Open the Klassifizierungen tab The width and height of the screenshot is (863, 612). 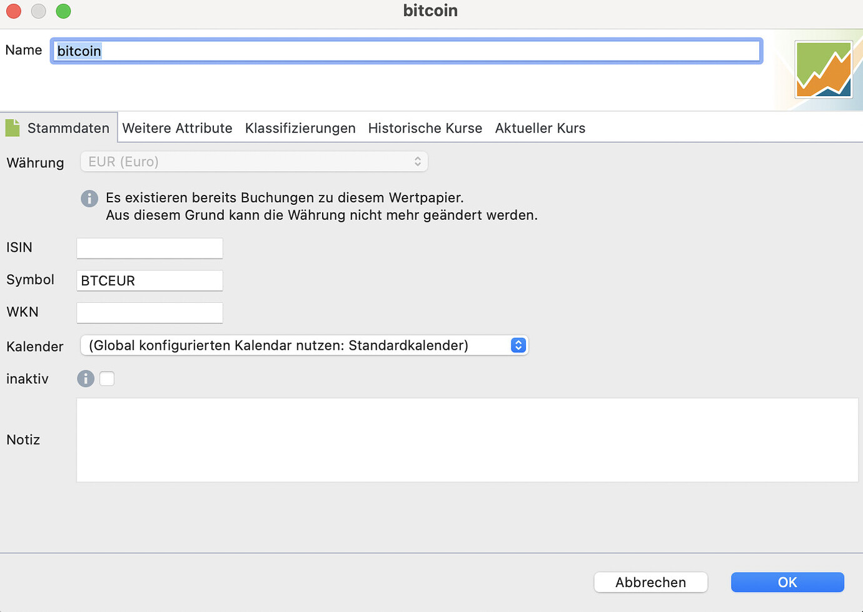tap(300, 128)
